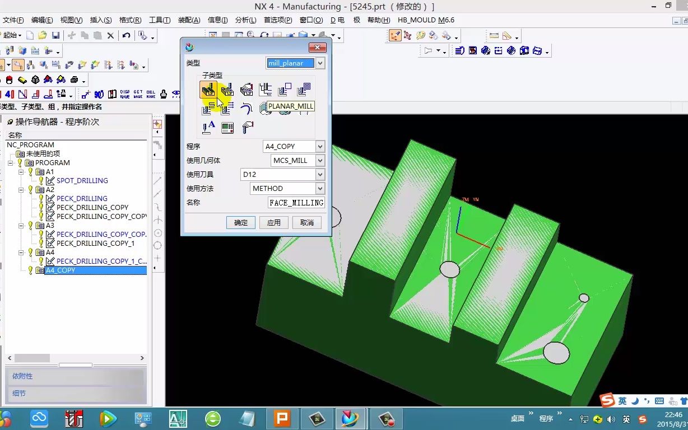Screen dimensions: 688x430
Task: Open the 格式(R) menu
Action: 130,20
